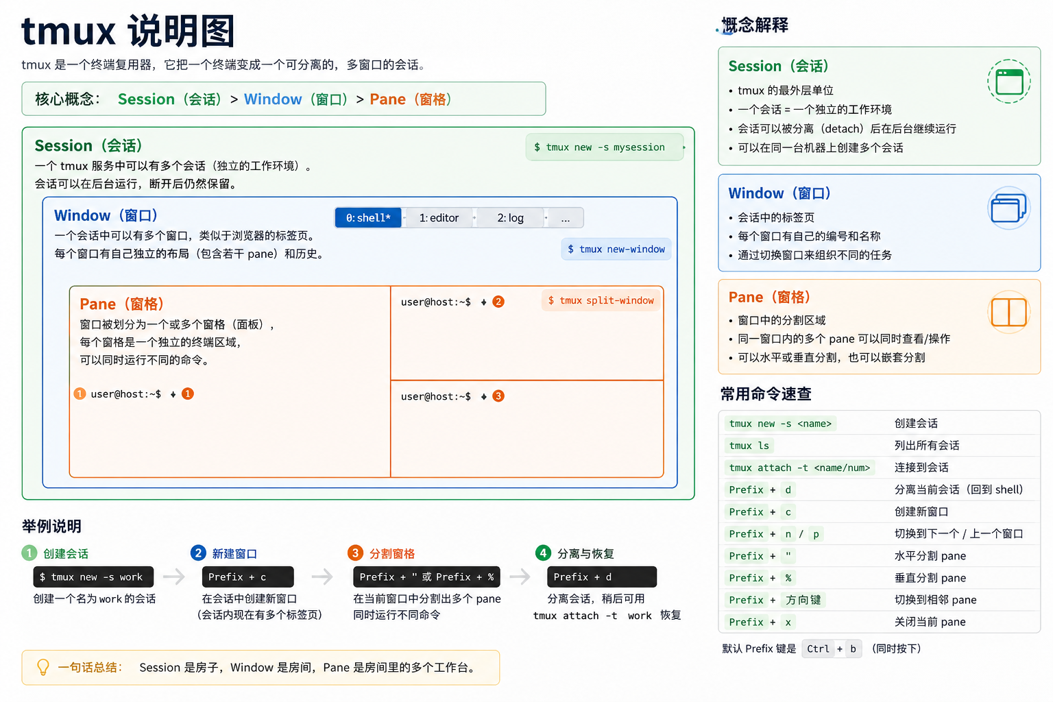Click the 水平分割 pane description
The width and height of the screenshot is (1053, 702).
pyautogui.click(x=930, y=556)
